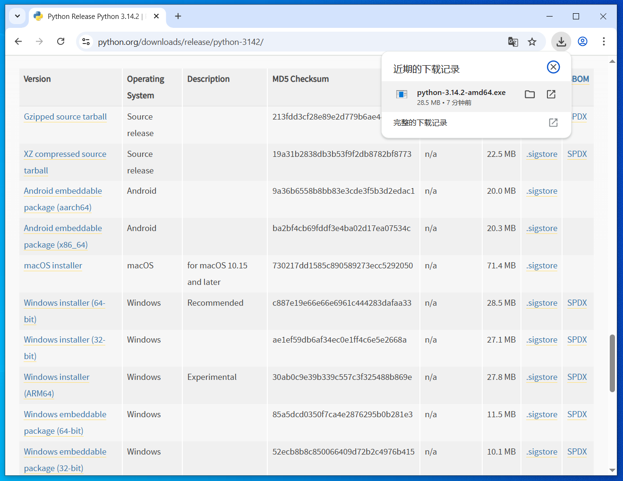This screenshot has height=481, width=623.
Task: Click 'for macOS 10.15 and later' text
Action: pos(217,274)
